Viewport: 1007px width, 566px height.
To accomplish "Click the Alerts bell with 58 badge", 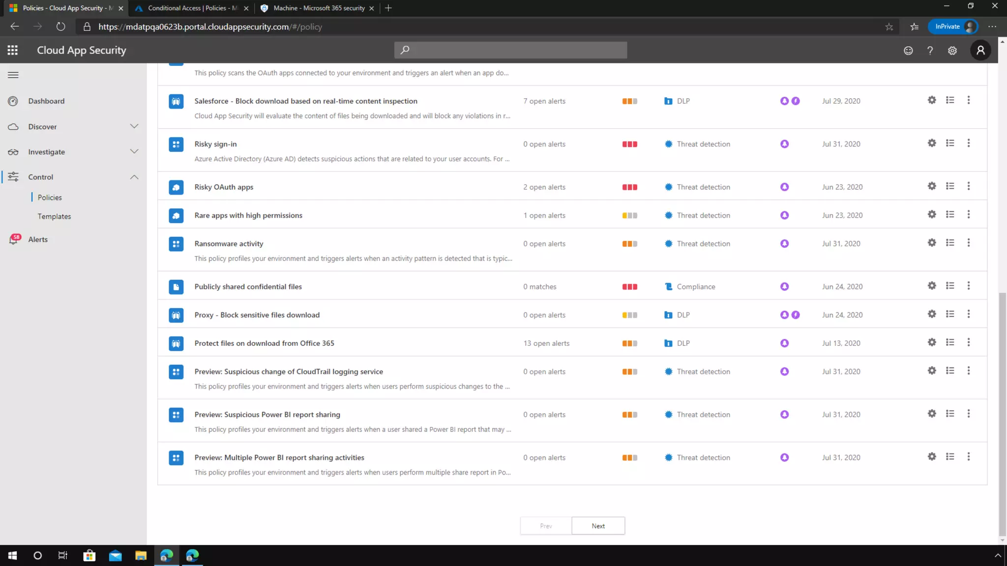I will coord(14,239).
